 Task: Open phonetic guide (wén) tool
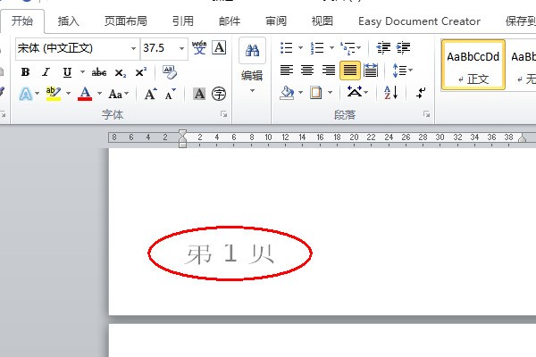[x=199, y=47]
